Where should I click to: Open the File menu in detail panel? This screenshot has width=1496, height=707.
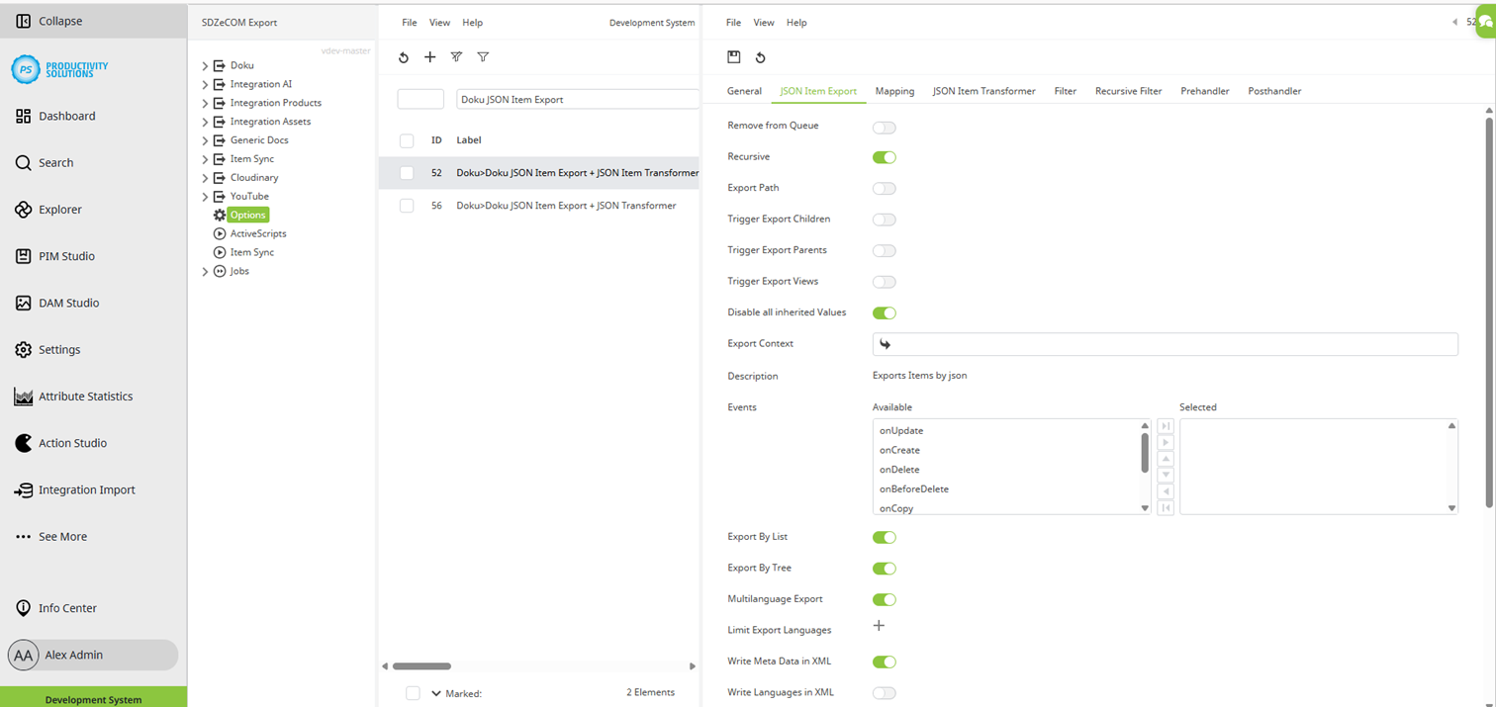point(733,23)
